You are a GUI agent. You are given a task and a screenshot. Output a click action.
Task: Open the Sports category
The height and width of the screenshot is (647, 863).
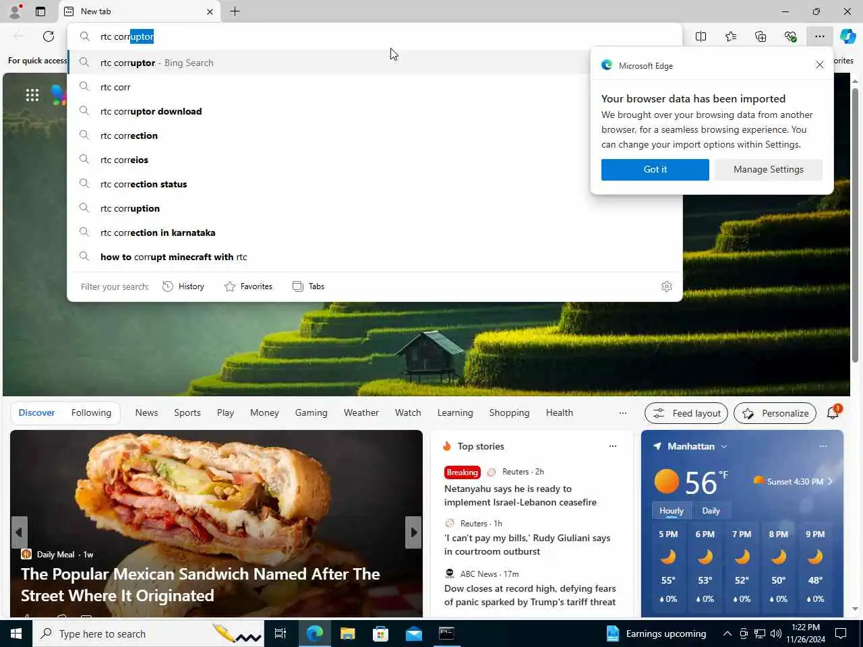tap(187, 412)
